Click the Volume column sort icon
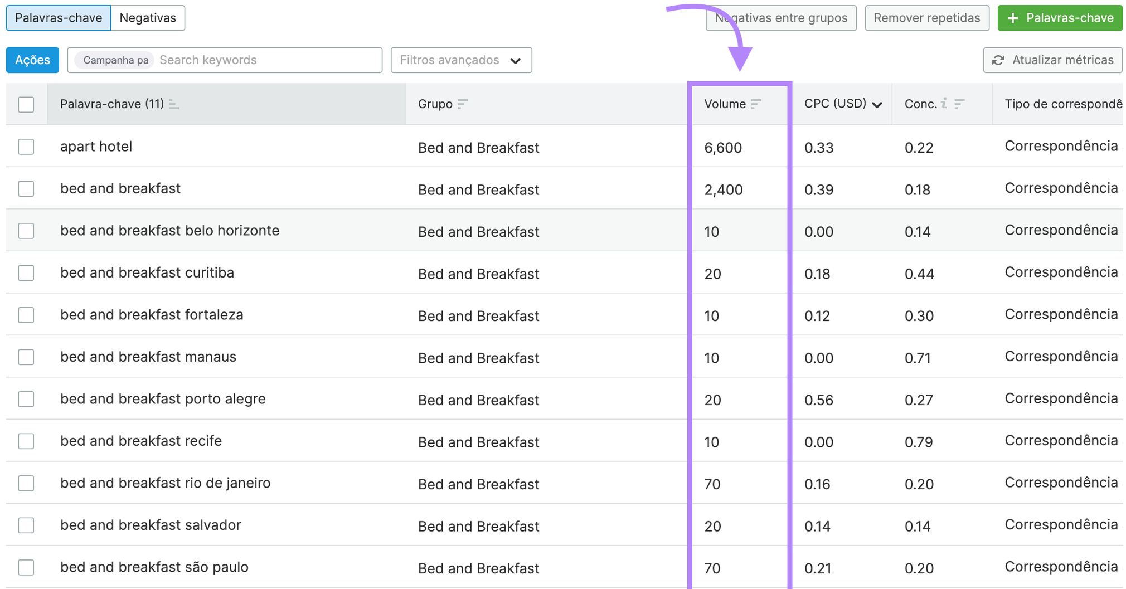The width and height of the screenshot is (1126, 589). [756, 104]
